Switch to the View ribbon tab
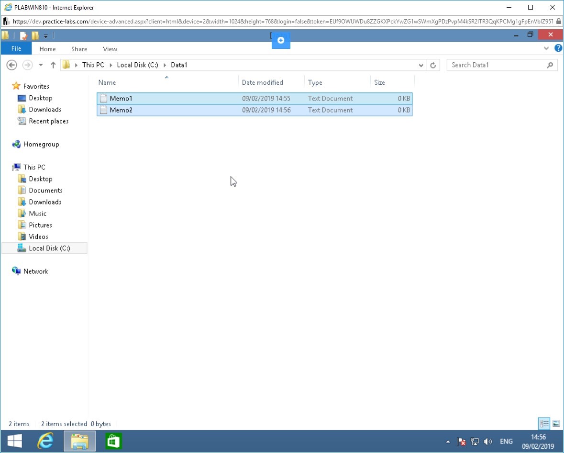The image size is (564, 453). coord(110,49)
